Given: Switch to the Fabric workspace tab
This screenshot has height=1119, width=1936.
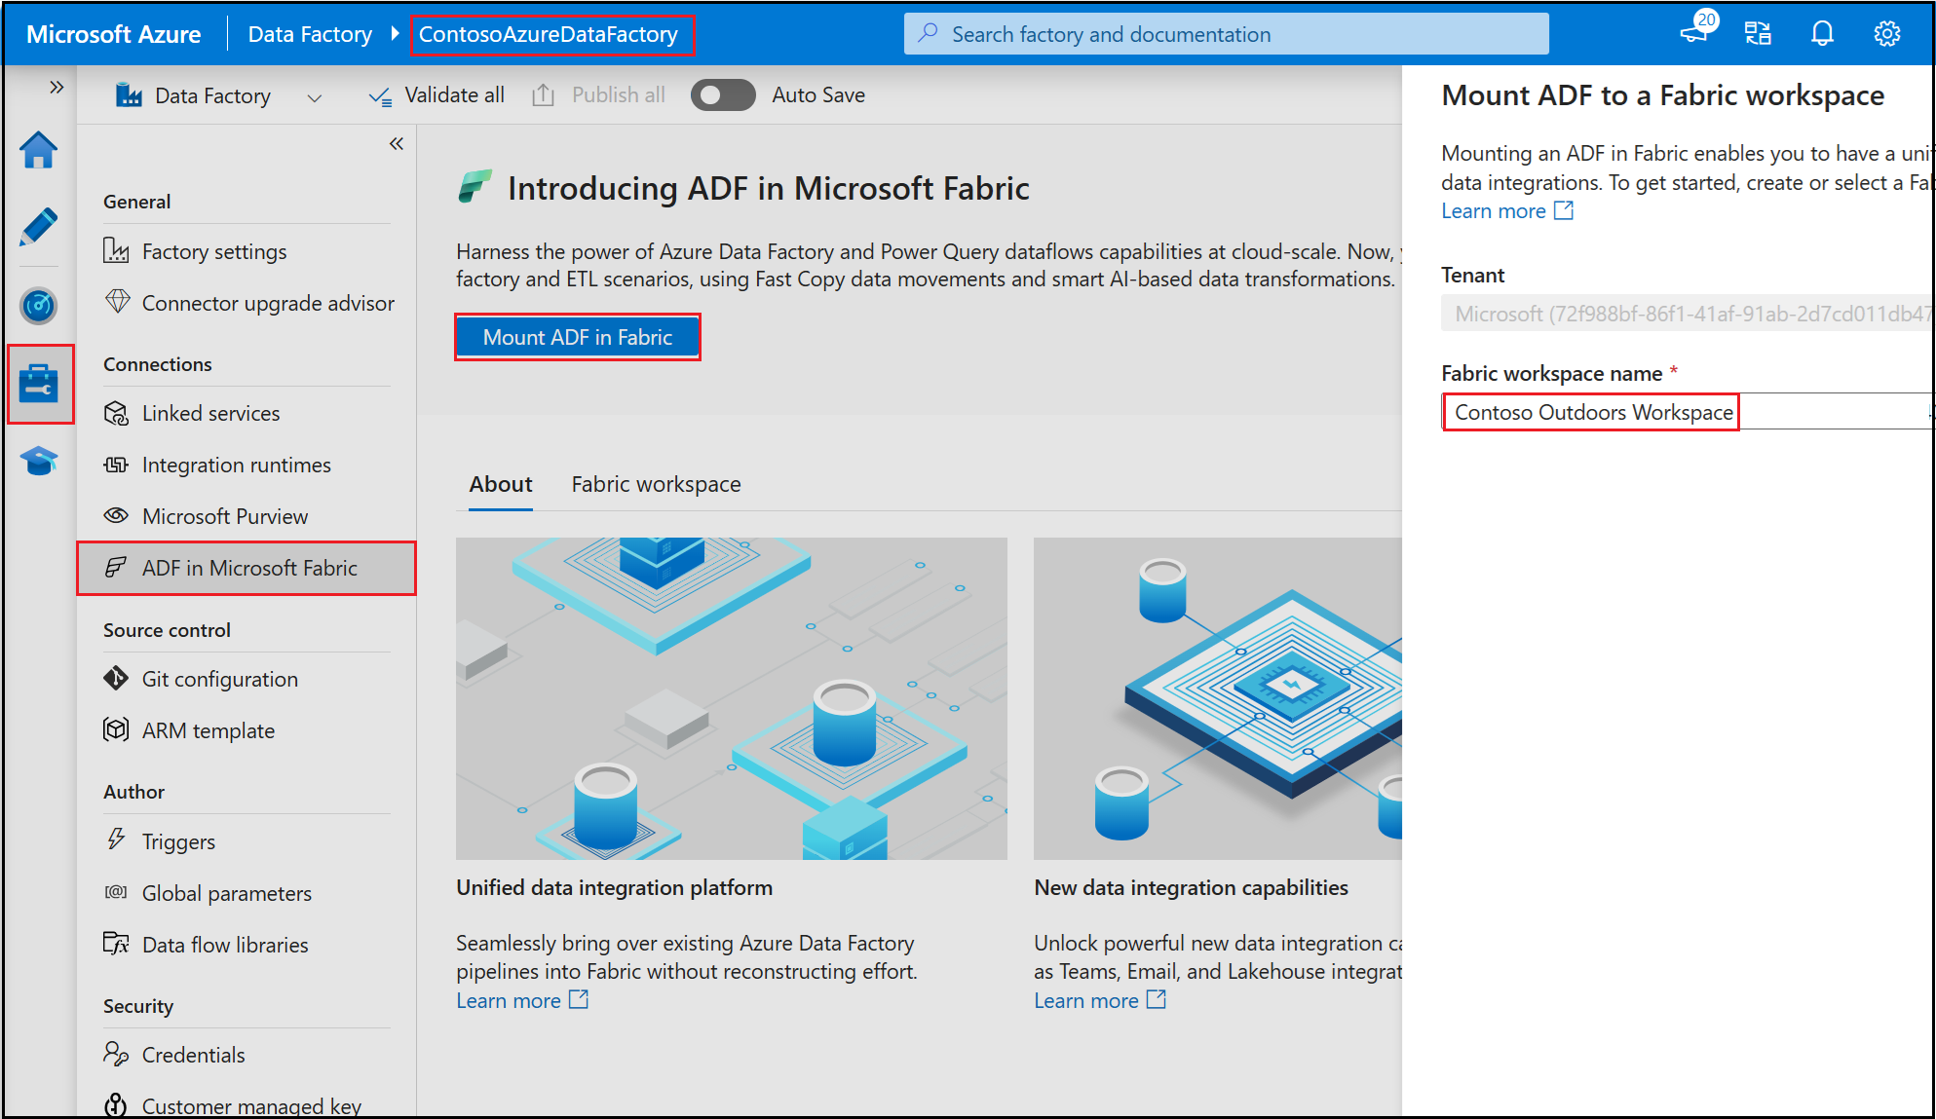Looking at the screenshot, I should tap(656, 484).
